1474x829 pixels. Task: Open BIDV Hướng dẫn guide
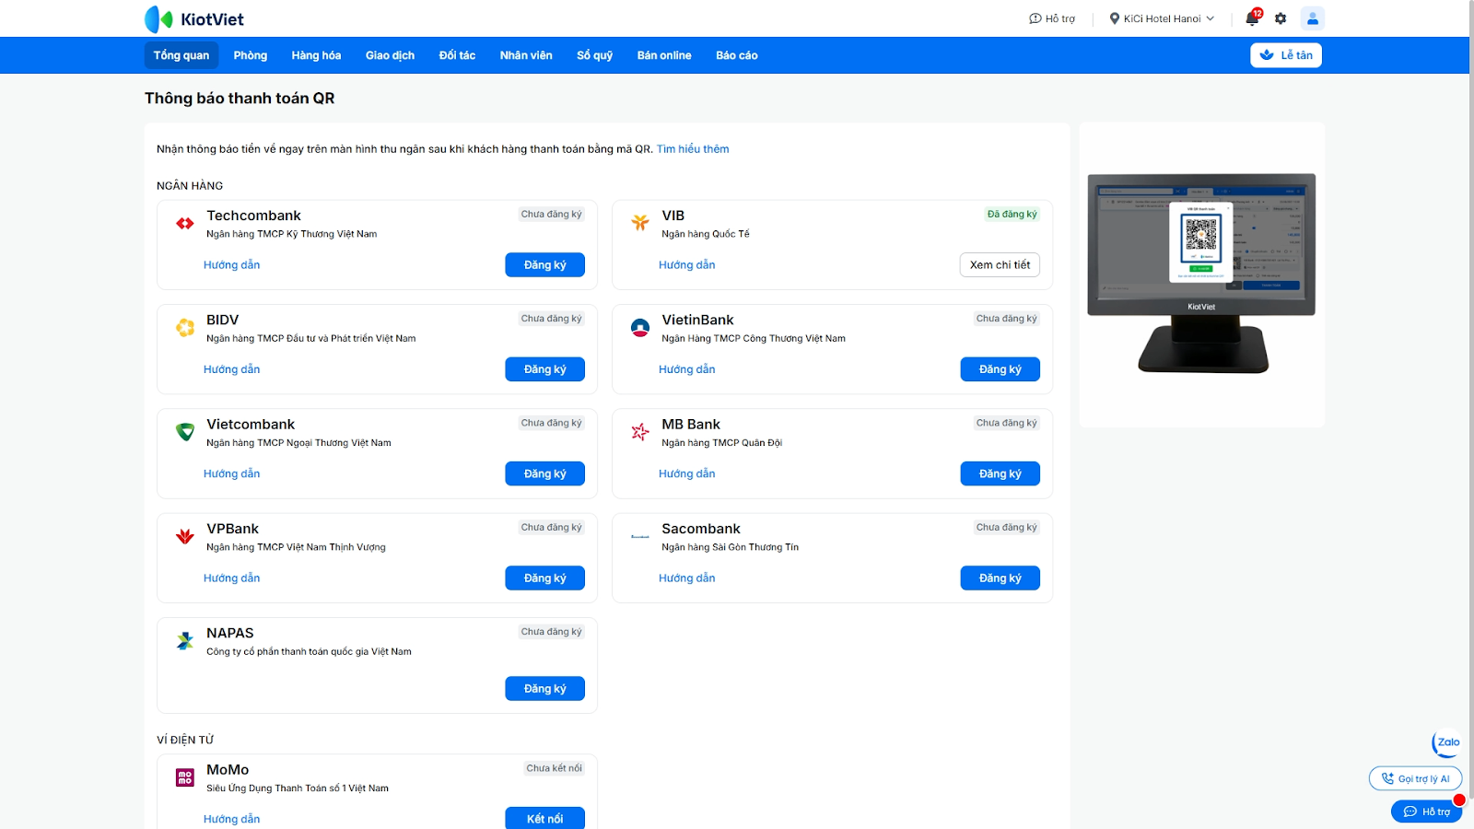tap(232, 369)
